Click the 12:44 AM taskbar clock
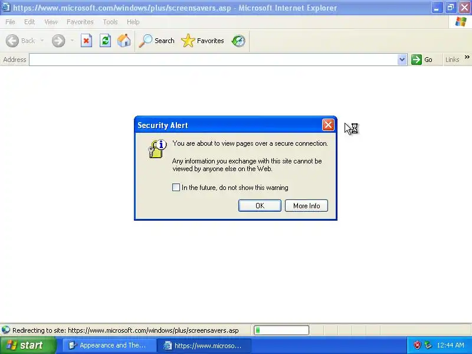The height and width of the screenshot is (354, 472). click(450, 345)
